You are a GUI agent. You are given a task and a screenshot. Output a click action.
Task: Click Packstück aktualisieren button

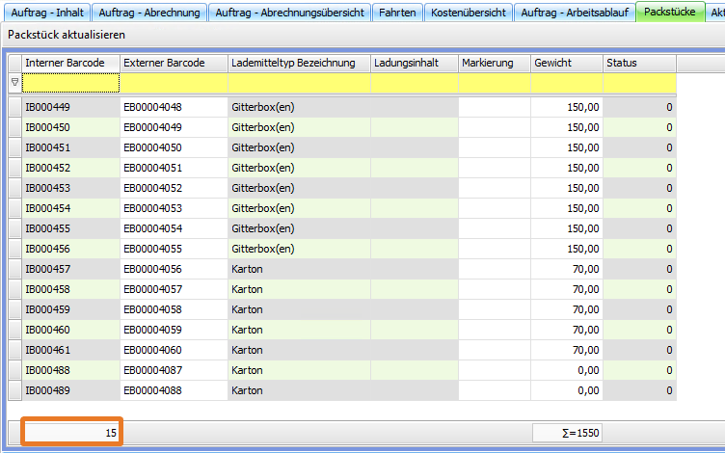[66, 34]
